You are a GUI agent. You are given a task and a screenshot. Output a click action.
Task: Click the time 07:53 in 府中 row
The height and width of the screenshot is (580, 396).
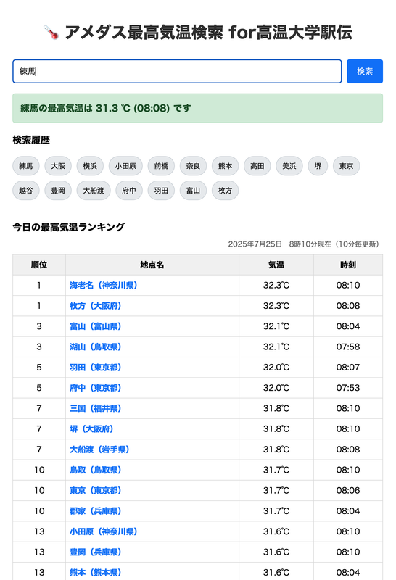pos(348,388)
